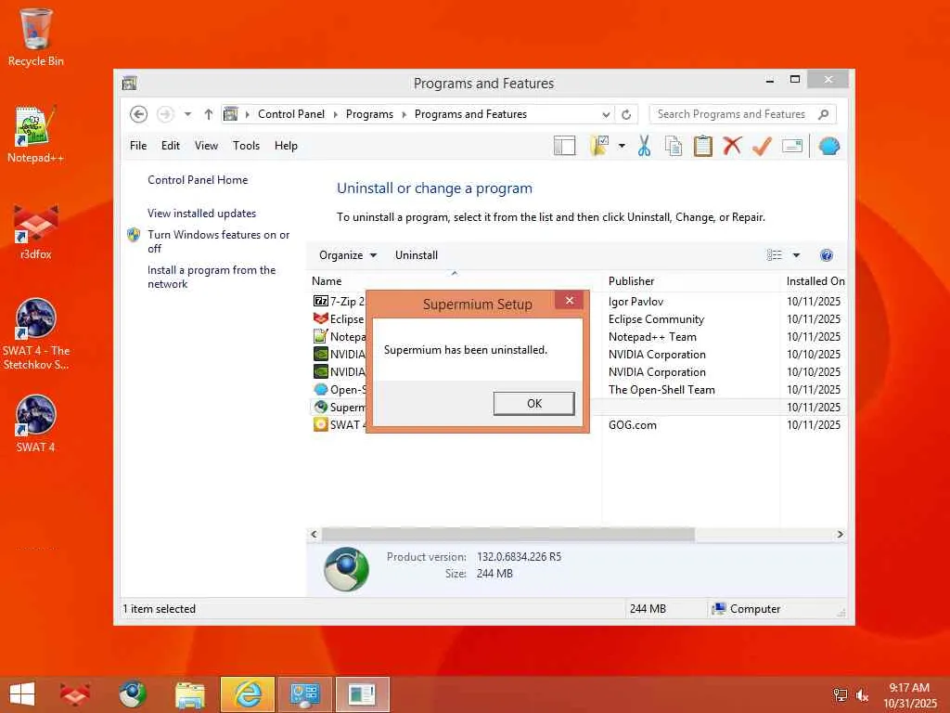Click the Paste clipboard toolbar icon
Viewport: 950px width, 713px height.
(x=703, y=146)
